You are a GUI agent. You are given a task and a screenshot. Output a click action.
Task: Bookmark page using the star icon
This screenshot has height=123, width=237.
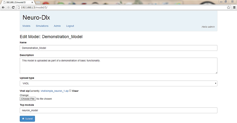pyautogui.click(x=229, y=7)
